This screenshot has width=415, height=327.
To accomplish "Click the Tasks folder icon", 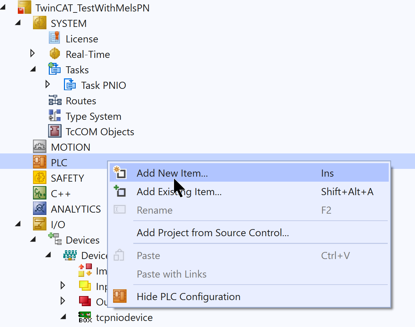I will point(55,69).
